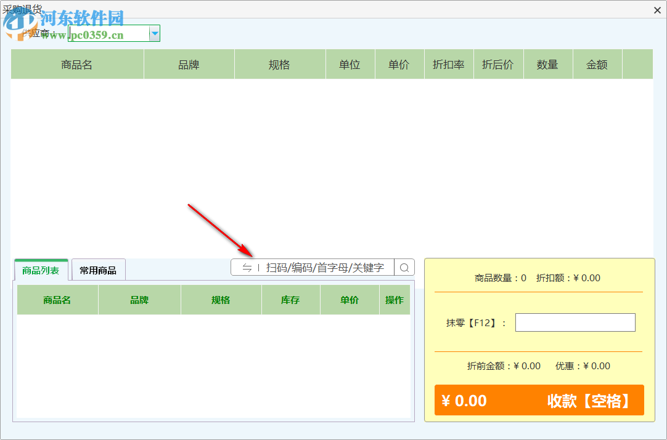Click the 折扣额：¥ 0.00 label

(568, 278)
